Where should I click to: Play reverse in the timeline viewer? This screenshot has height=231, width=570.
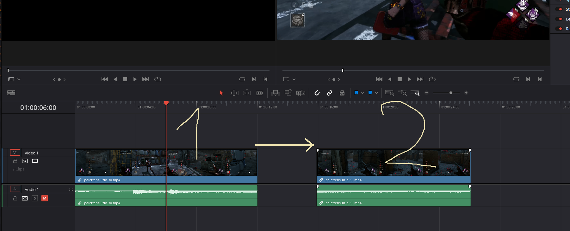[390, 79]
